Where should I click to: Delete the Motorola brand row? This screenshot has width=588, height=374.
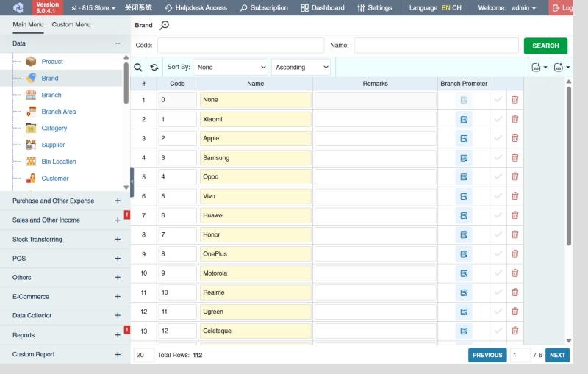pyautogui.click(x=515, y=273)
